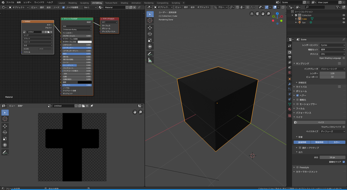The width and height of the screenshot is (347, 190).
Task: Toggle the 直接照明 button
Action: point(302,142)
